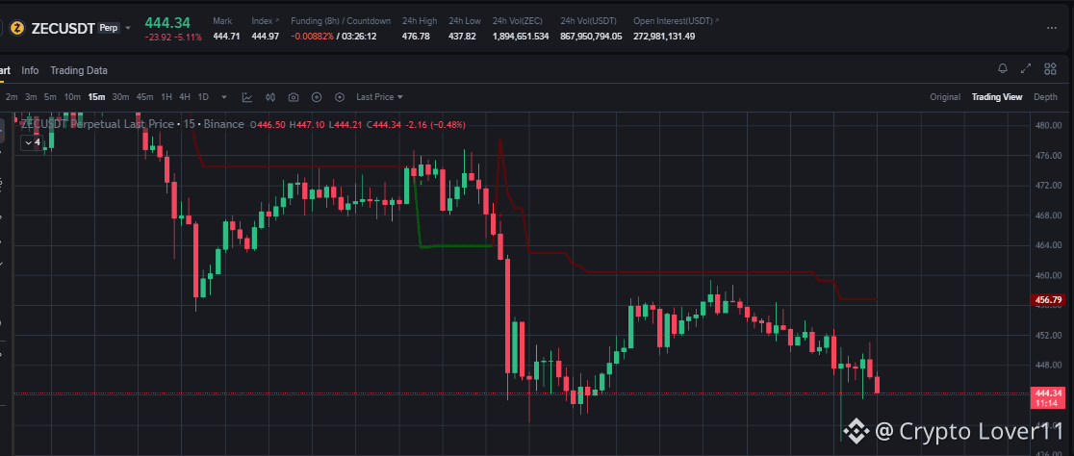
Task: Click the 460.00 price axis tick
Action: pyautogui.click(x=1049, y=276)
